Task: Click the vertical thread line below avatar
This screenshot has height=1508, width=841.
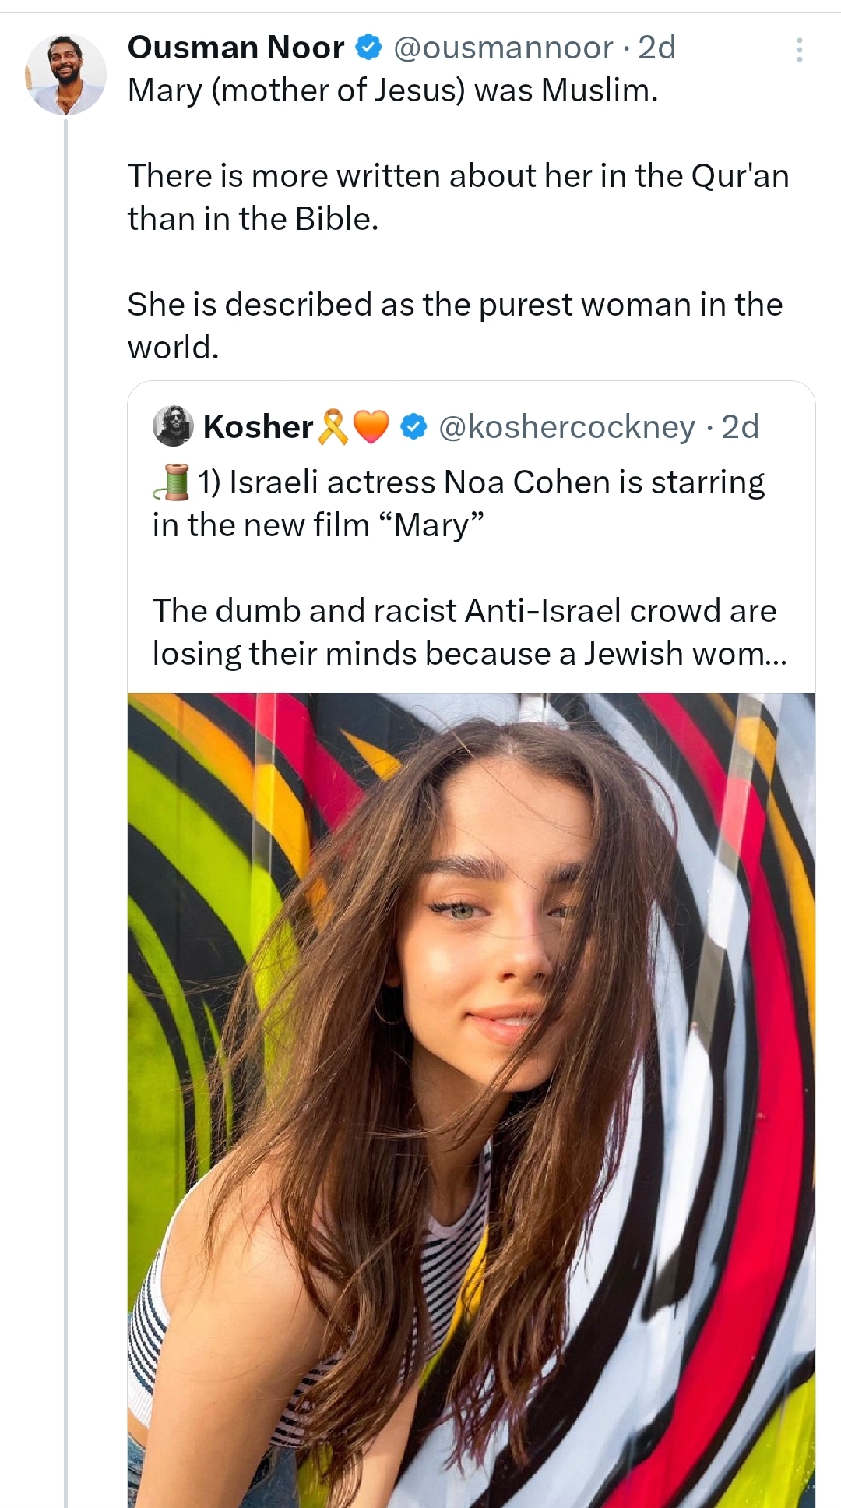Action: click(66, 779)
